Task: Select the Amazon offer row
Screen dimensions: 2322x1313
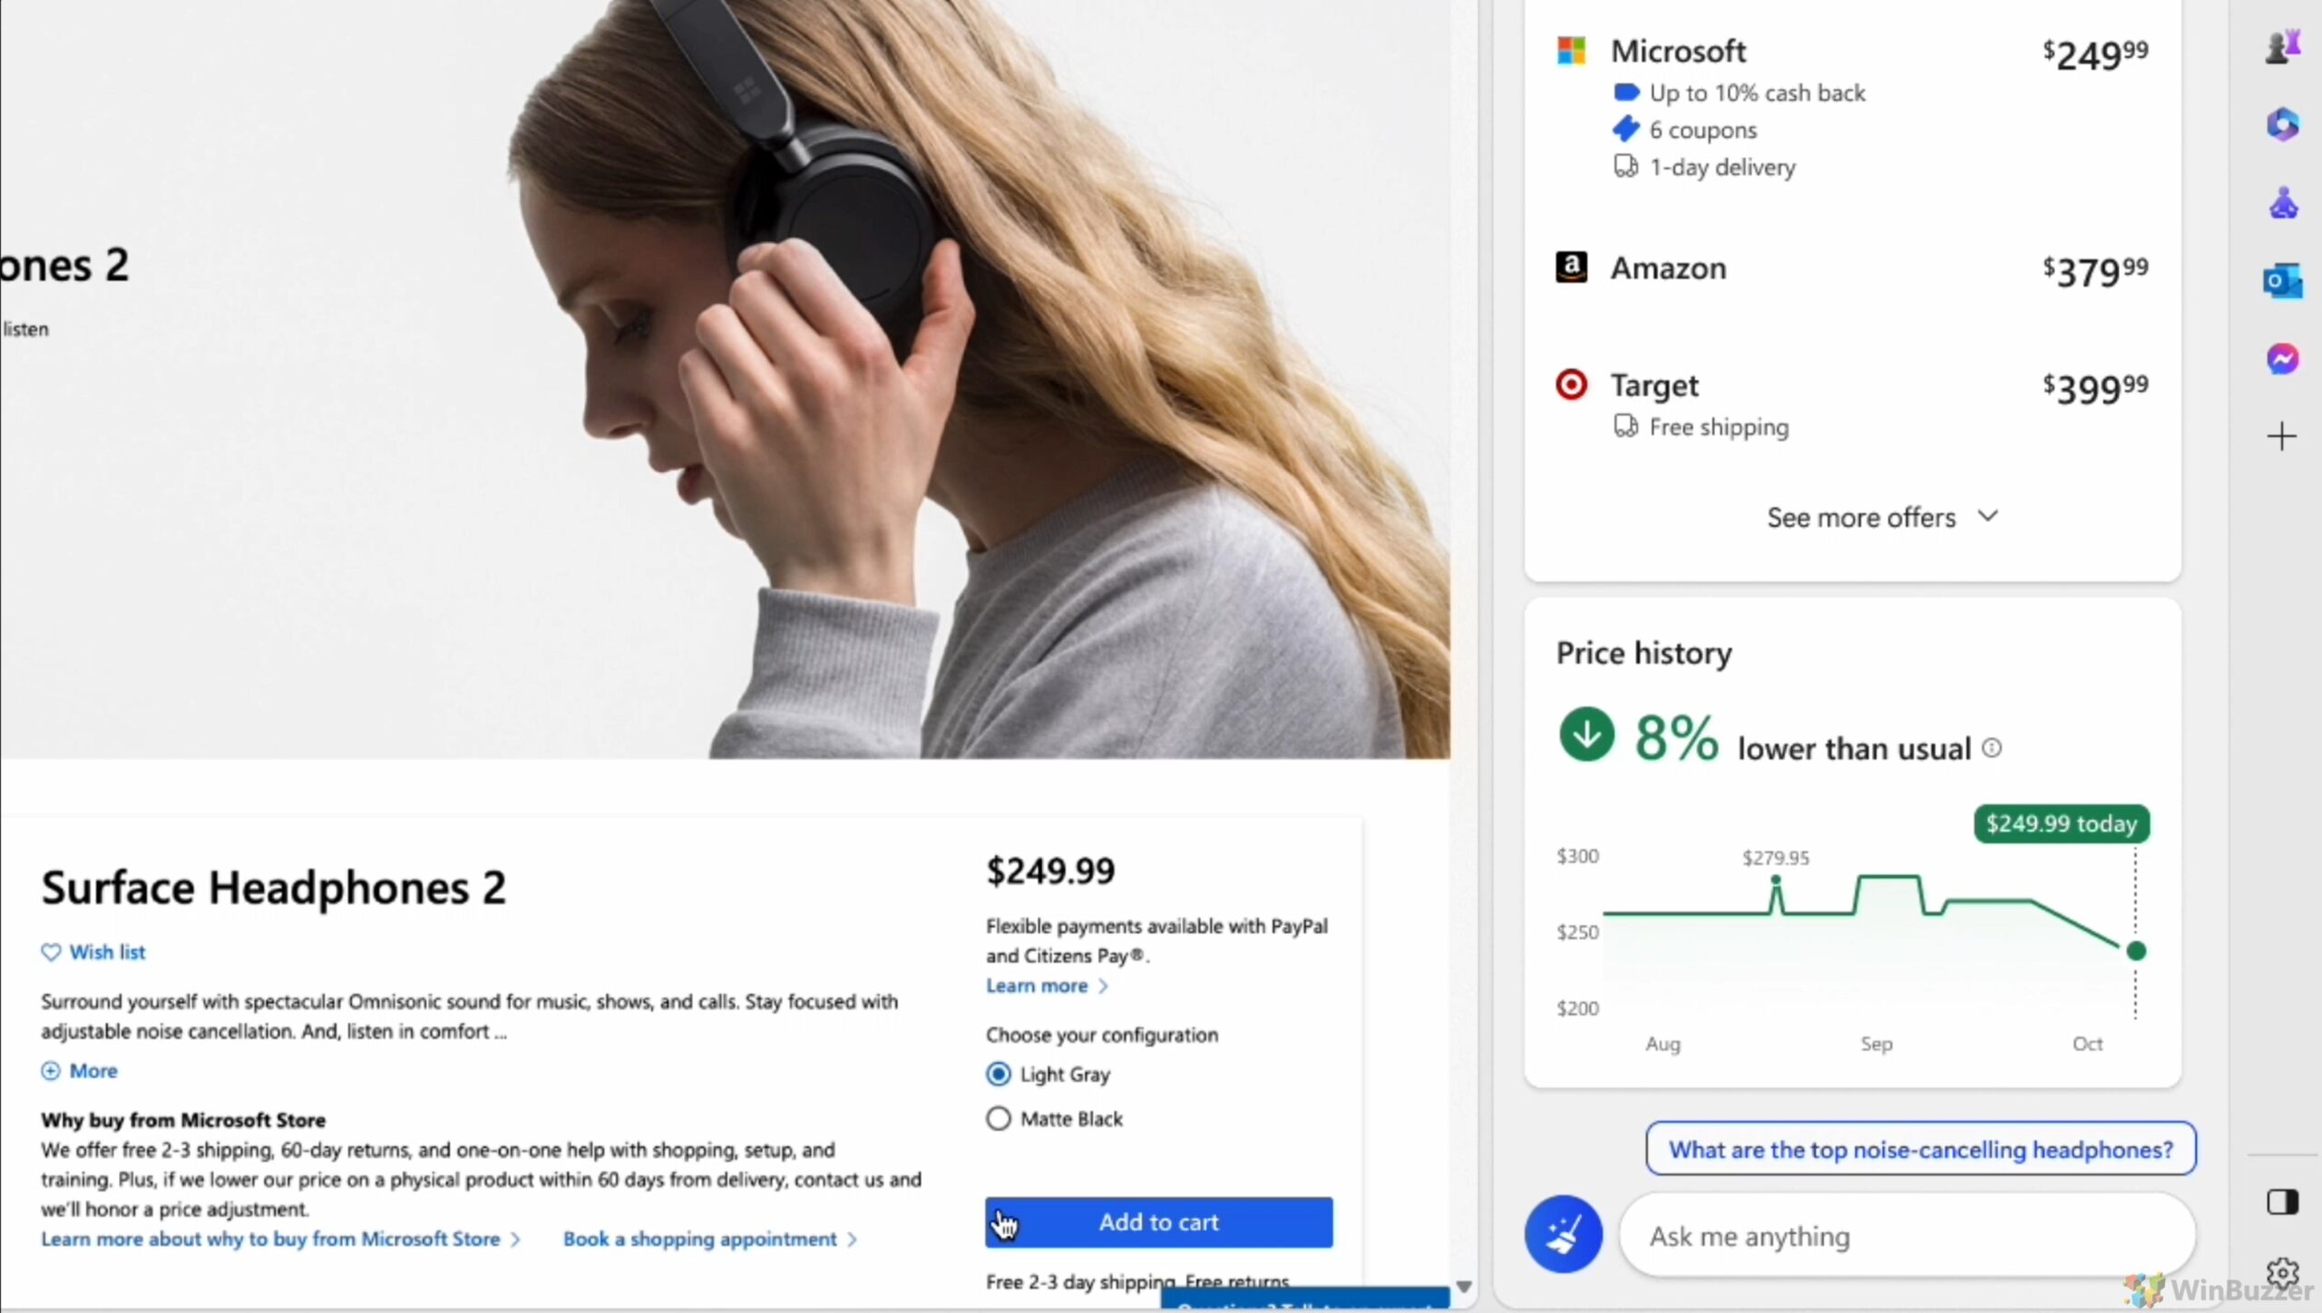Action: click(1852, 269)
